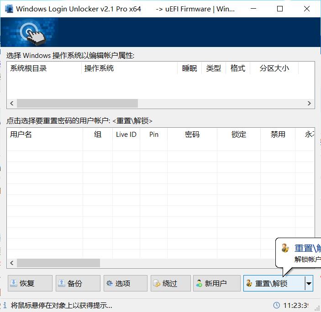321x312 pixels.
Task: Select the Live ID column header
Action: 126,135
